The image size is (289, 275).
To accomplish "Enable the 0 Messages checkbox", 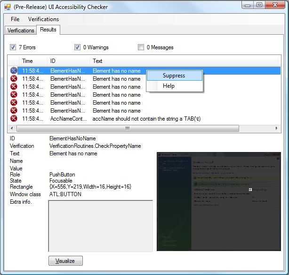I will pyautogui.click(x=141, y=47).
